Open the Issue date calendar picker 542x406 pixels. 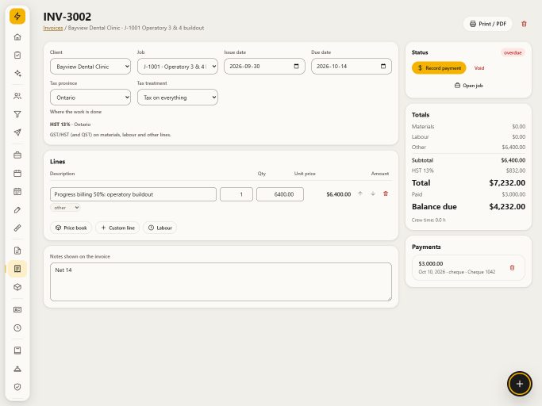point(296,67)
